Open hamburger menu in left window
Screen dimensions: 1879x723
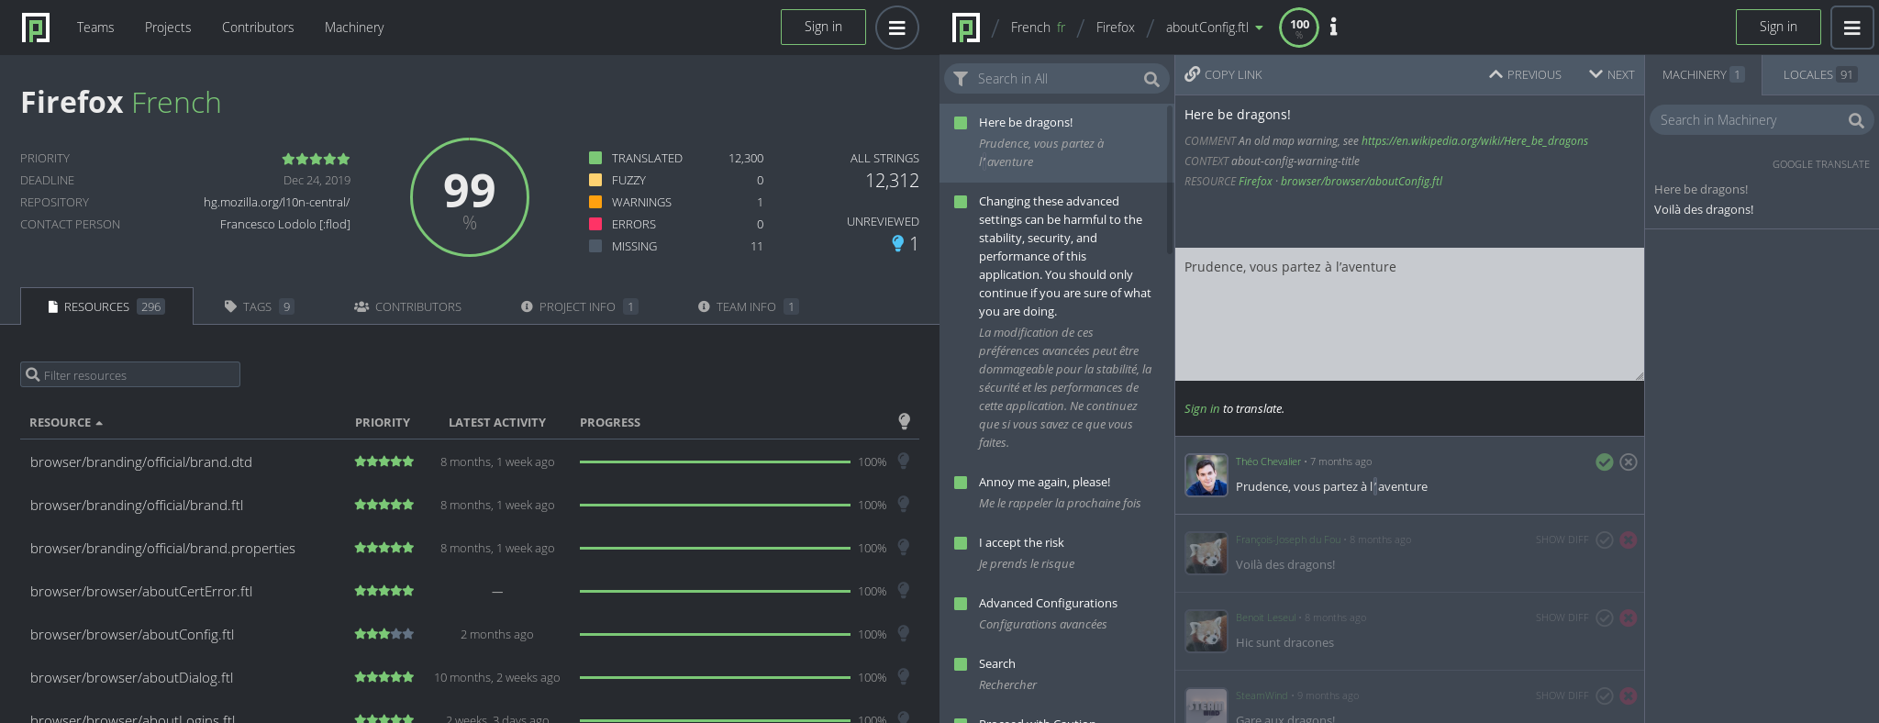(x=896, y=28)
